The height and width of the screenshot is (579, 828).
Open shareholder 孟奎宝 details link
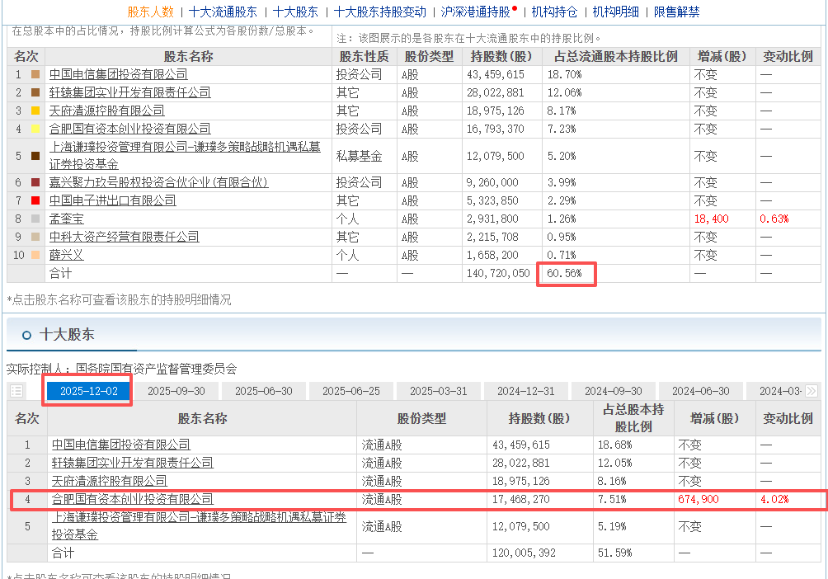click(x=67, y=219)
